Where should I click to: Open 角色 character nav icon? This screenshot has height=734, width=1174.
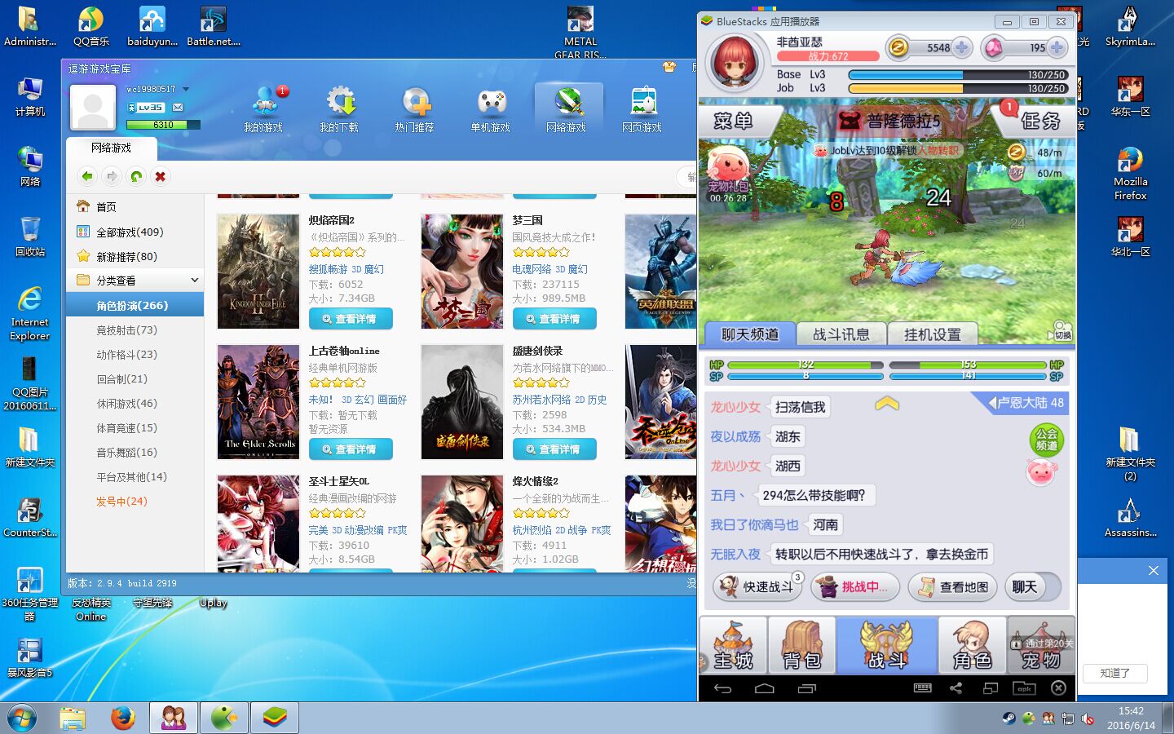(x=972, y=645)
